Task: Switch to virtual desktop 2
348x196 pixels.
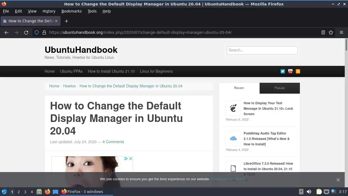Action: tap(18, 192)
